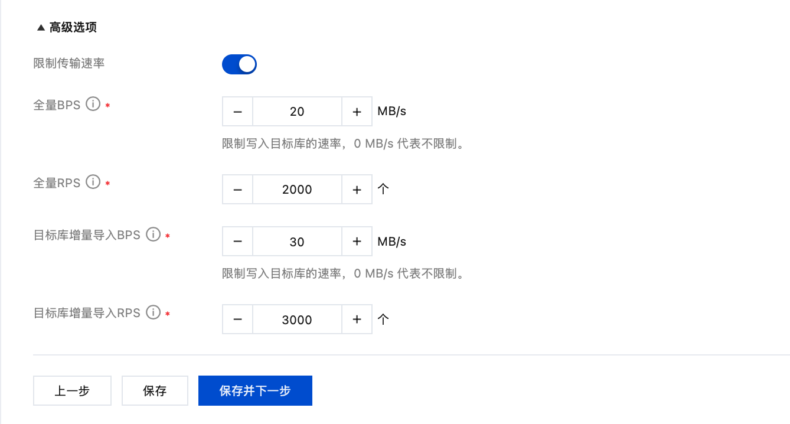Click the 保存 button
The width and height of the screenshot is (790, 424).
pyautogui.click(x=155, y=391)
